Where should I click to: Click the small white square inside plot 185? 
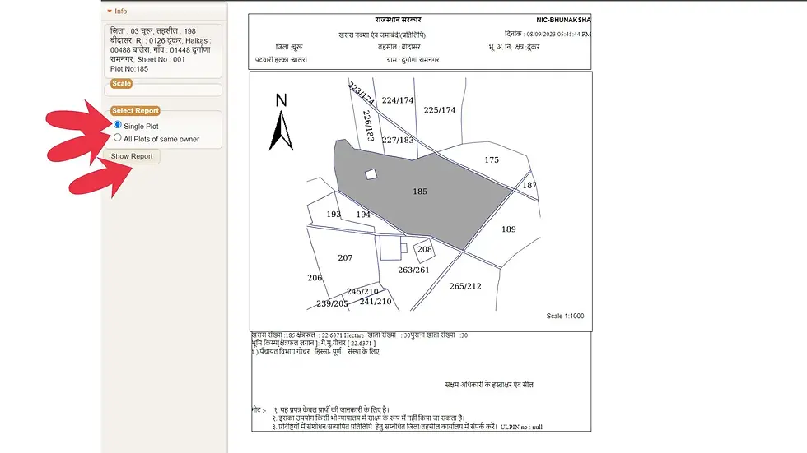371,174
